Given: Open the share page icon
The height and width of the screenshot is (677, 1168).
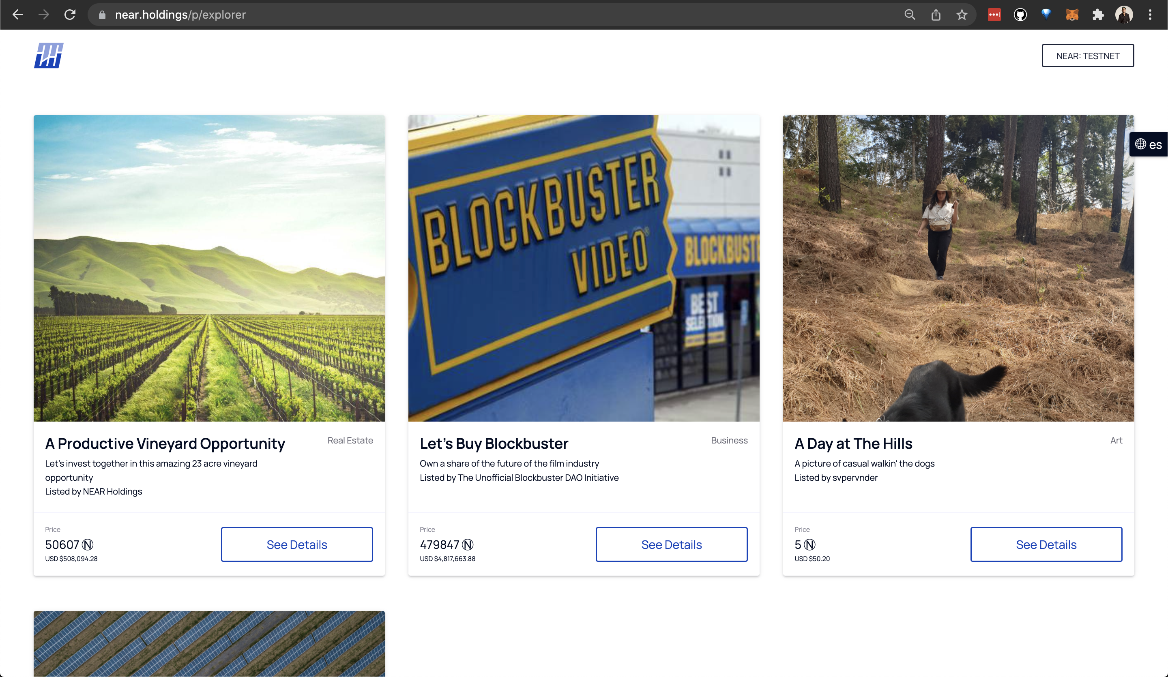Looking at the screenshot, I should pos(936,15).
